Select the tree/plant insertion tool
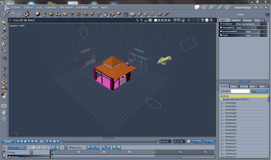 [x=92, y=14]
